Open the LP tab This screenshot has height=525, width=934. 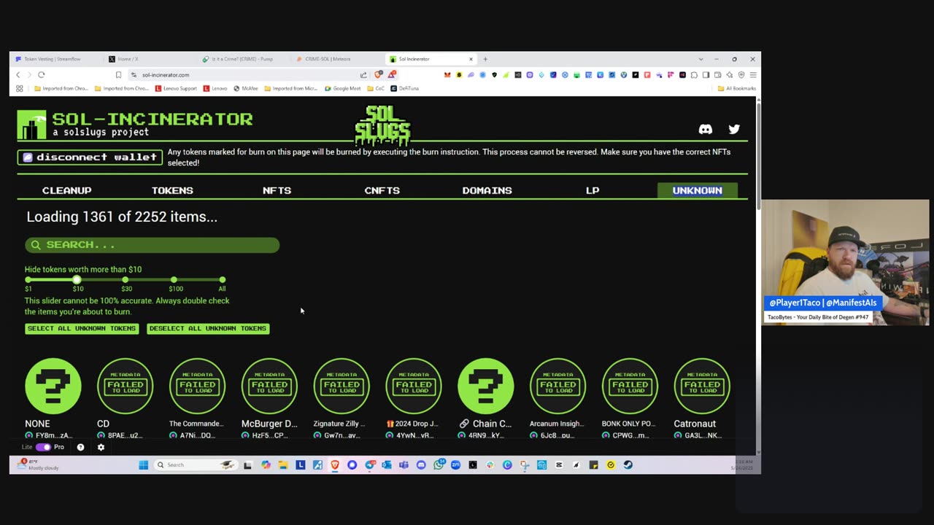[x=593, y=190]
